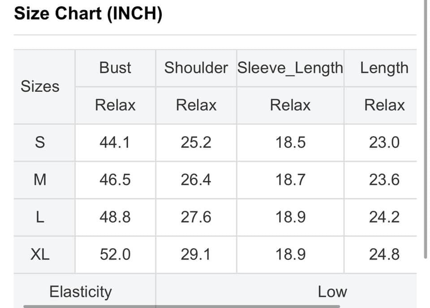430x308 pixels.
Task: Click the Elasticity row label
Action: pos(81,292)
